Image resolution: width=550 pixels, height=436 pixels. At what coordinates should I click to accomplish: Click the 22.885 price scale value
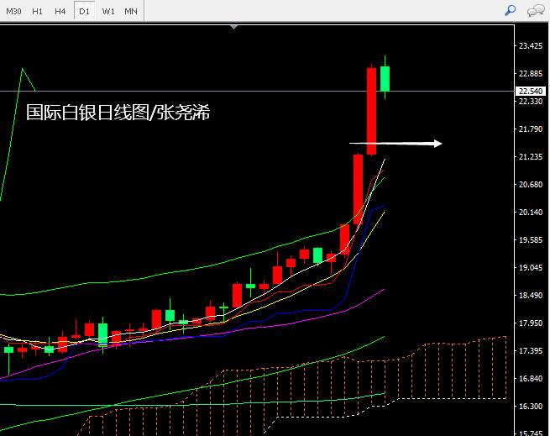tap(531, 74)
